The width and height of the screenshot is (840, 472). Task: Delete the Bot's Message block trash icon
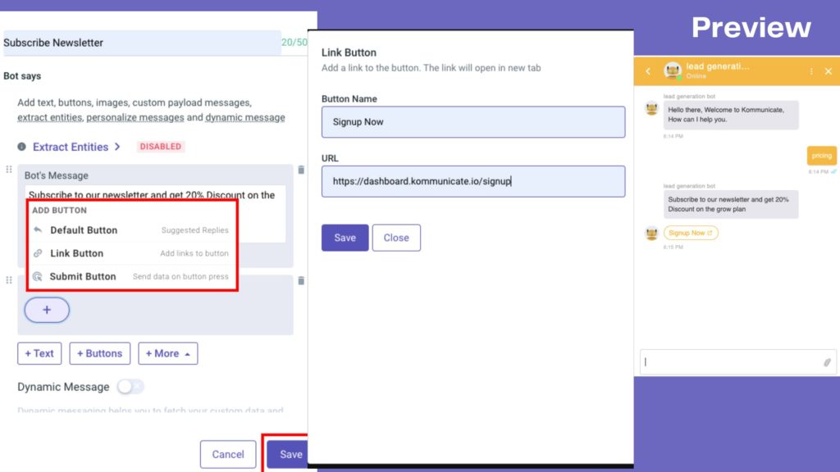click(301, 170)
